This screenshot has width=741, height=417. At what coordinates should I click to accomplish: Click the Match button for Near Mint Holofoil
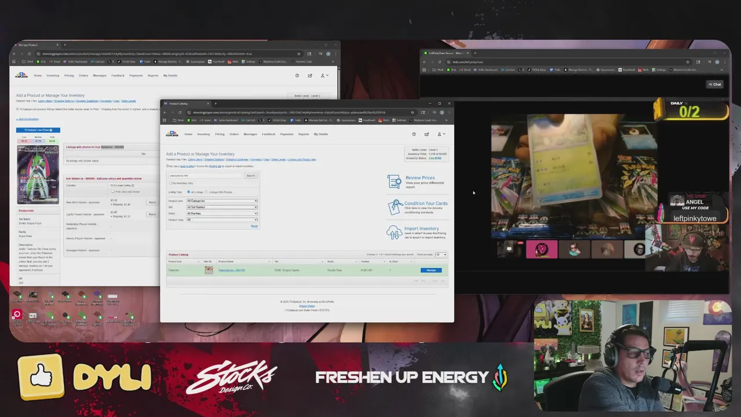(152, 202)
